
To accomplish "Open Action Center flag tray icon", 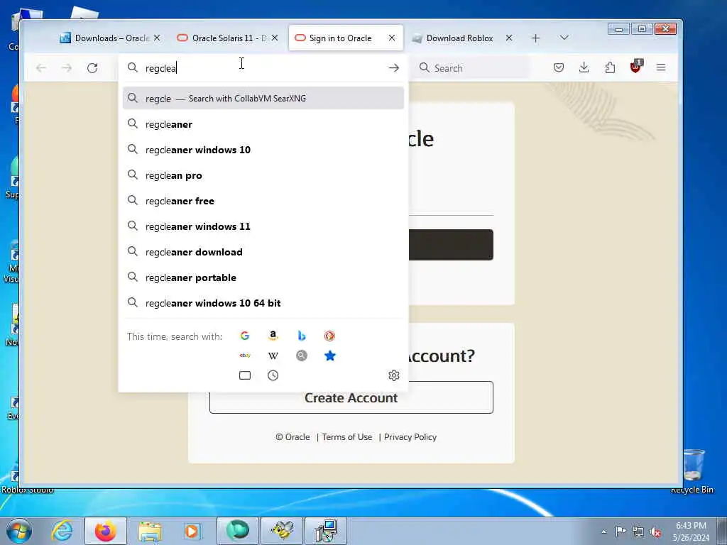I will tap(621, 531).
